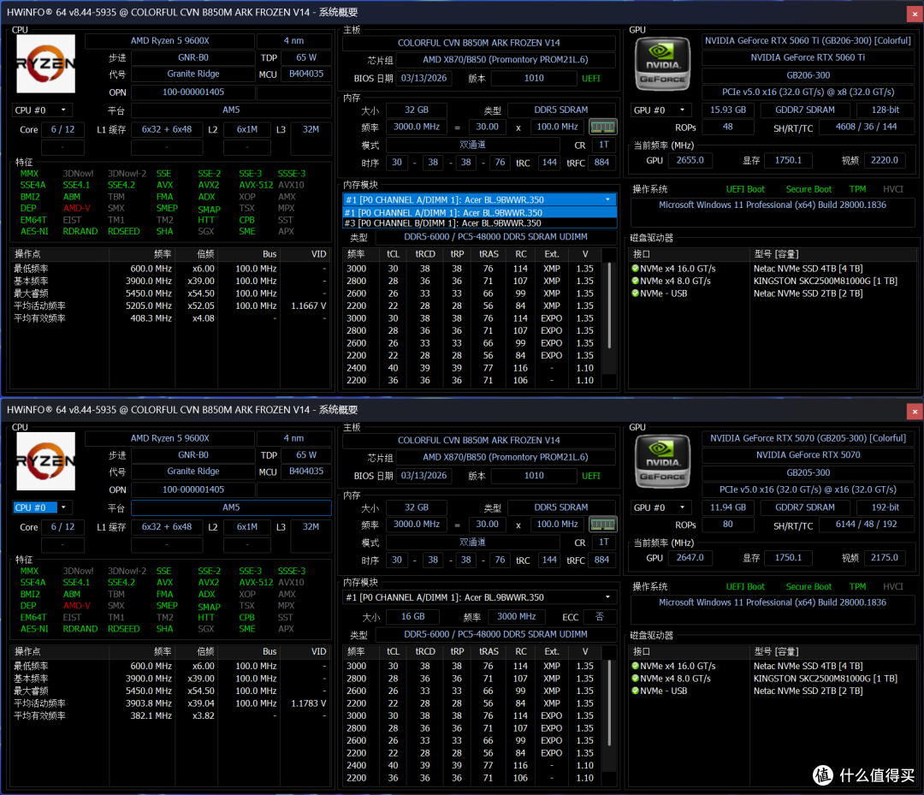Click the 128-bit bus width value
924x795 pixels.
pyautogui.click(x=885, y=110)
